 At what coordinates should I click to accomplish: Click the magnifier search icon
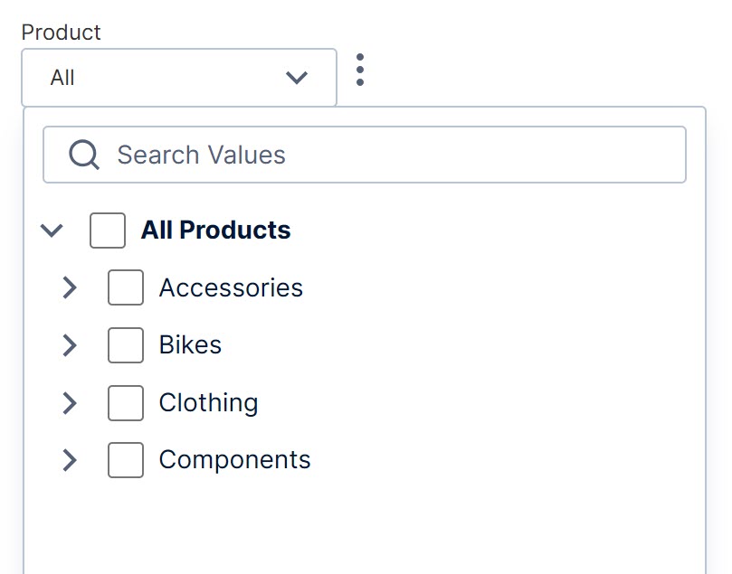tap(84, 155)
